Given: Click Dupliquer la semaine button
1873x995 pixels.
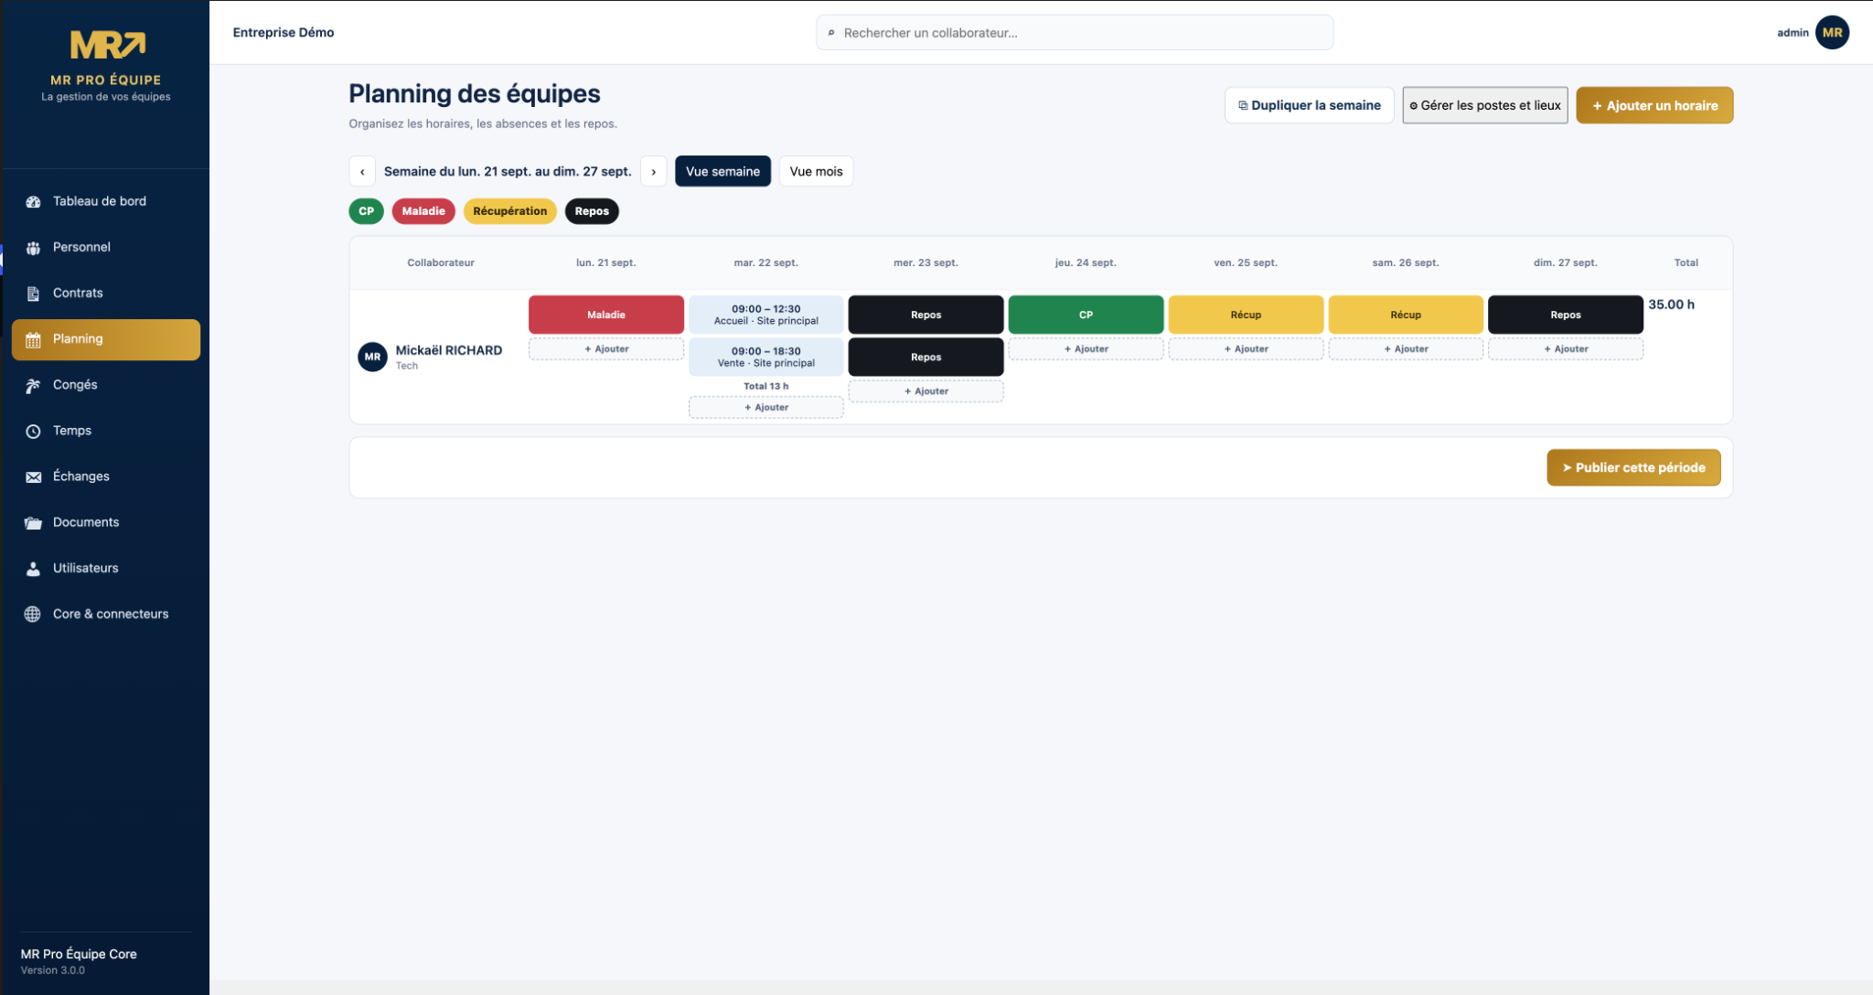Looking at the screenshot, I should [1309, 105].
